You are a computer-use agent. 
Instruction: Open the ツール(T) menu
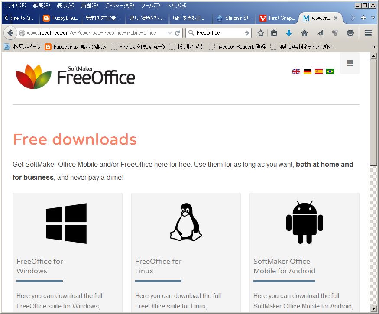[x=150, y=5]
